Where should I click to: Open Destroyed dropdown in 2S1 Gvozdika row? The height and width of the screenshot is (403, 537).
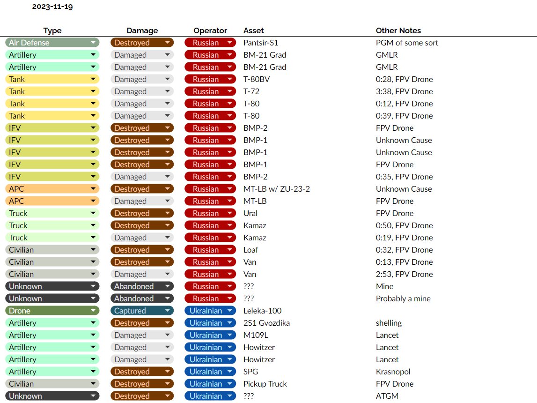coord(142,323)
